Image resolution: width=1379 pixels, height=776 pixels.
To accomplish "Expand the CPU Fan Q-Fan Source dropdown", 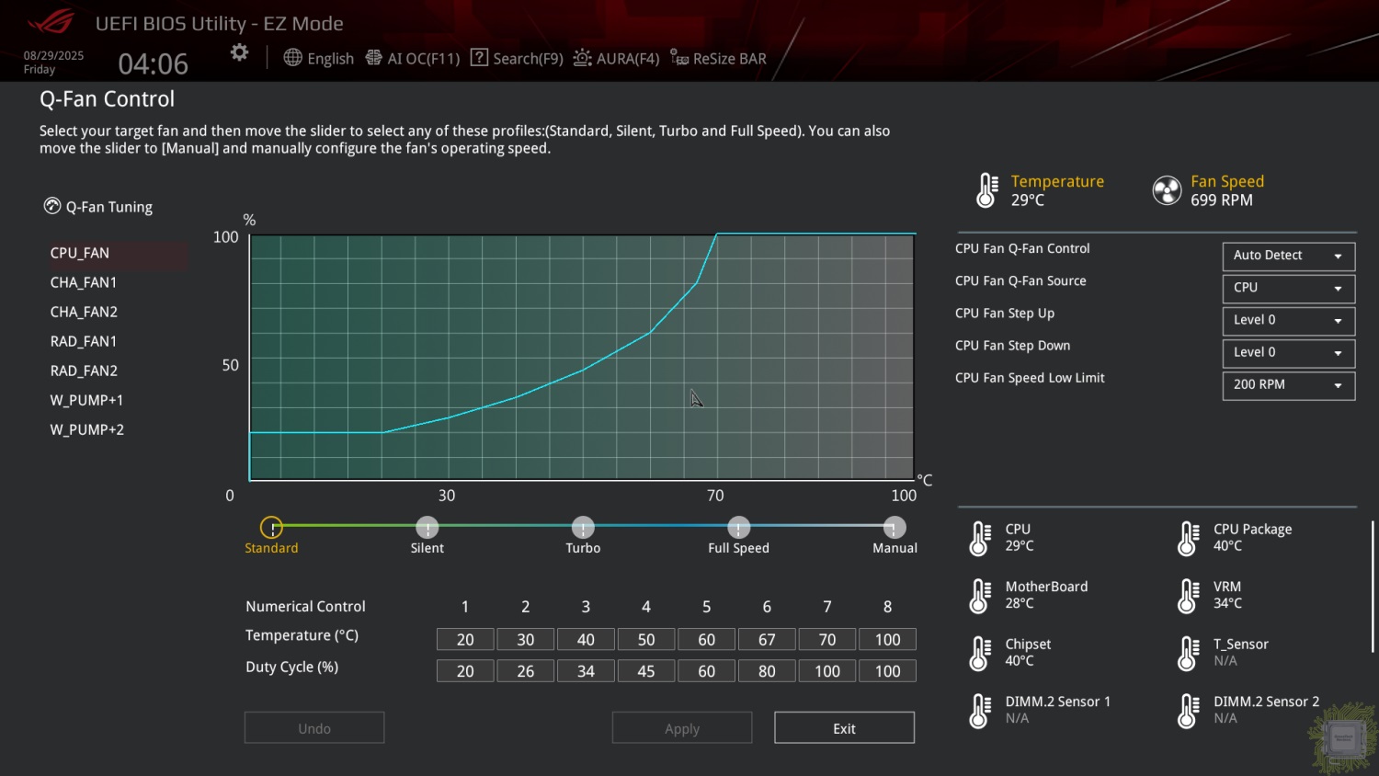I will (x=1288, y=288).
